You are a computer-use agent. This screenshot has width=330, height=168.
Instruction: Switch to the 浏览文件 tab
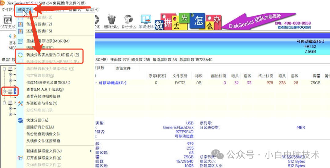123,68
